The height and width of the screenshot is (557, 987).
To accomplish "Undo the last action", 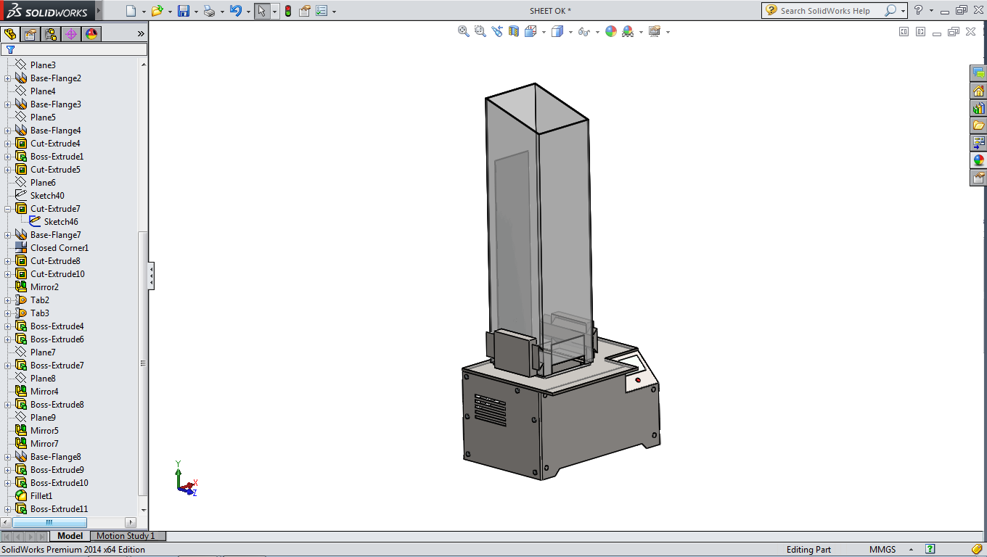I will coord(235,11).
